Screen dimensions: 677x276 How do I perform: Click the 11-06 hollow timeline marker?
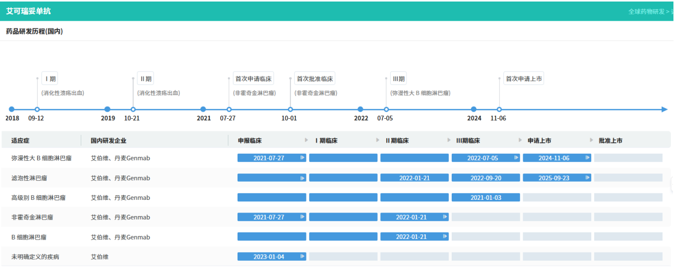(499, 109)
